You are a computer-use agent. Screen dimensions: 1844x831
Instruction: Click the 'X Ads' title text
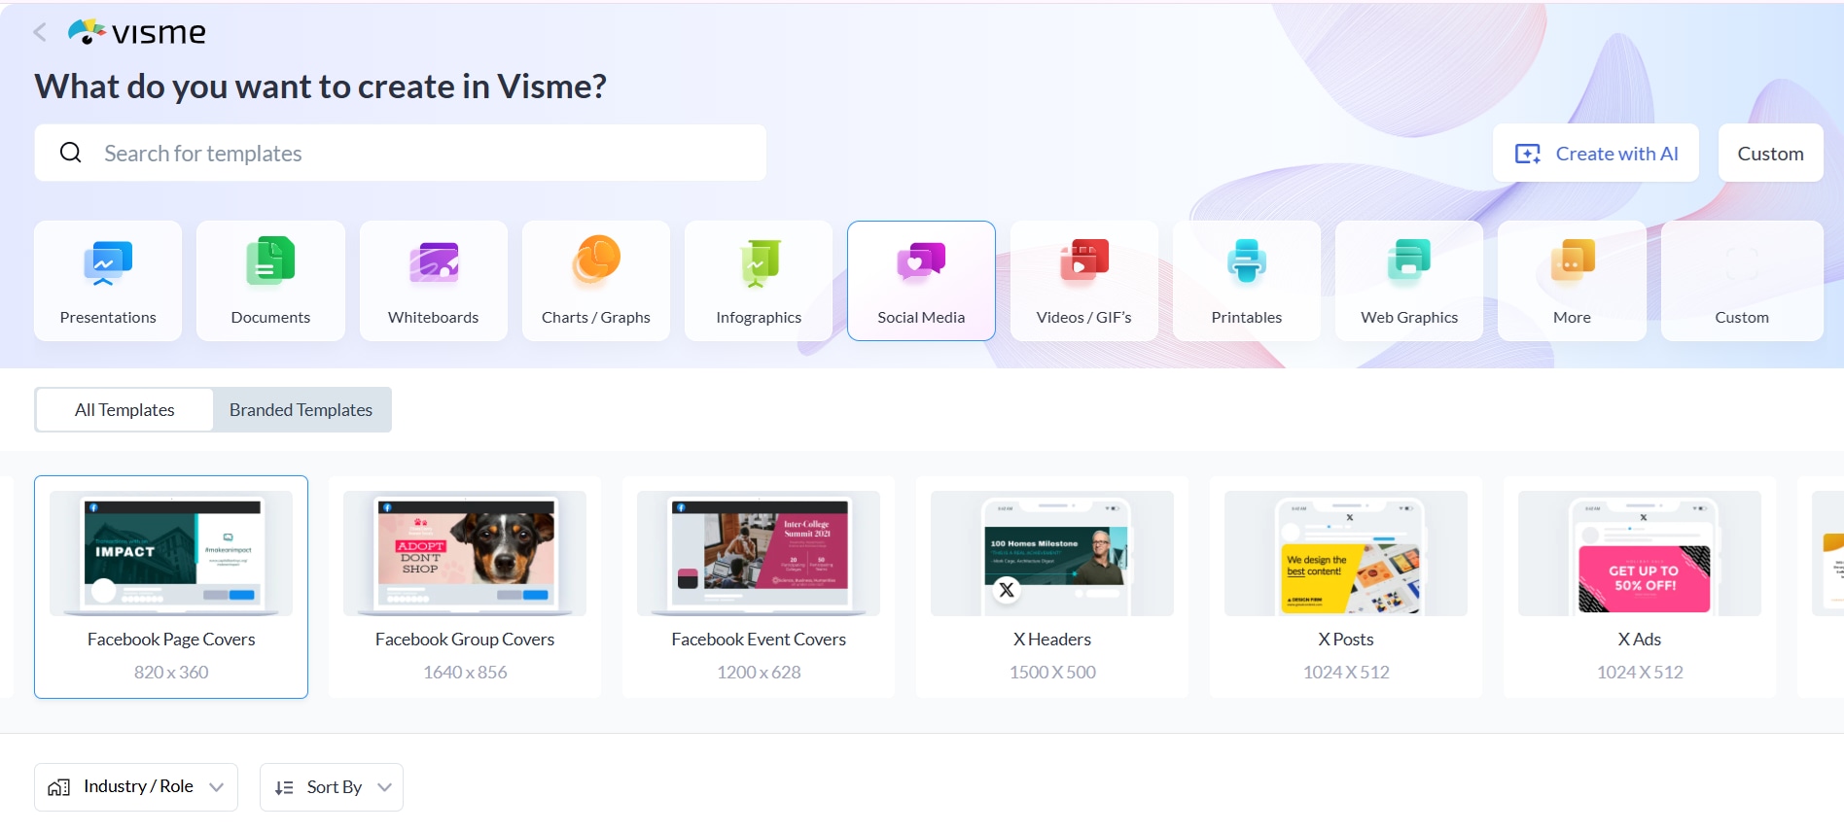click(1640, 640)
